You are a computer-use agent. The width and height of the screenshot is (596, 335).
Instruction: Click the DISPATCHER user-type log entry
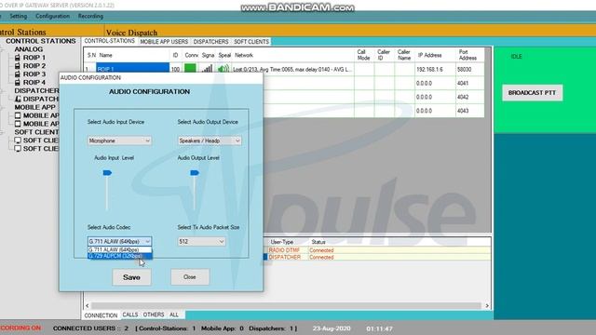coord(285,257)
